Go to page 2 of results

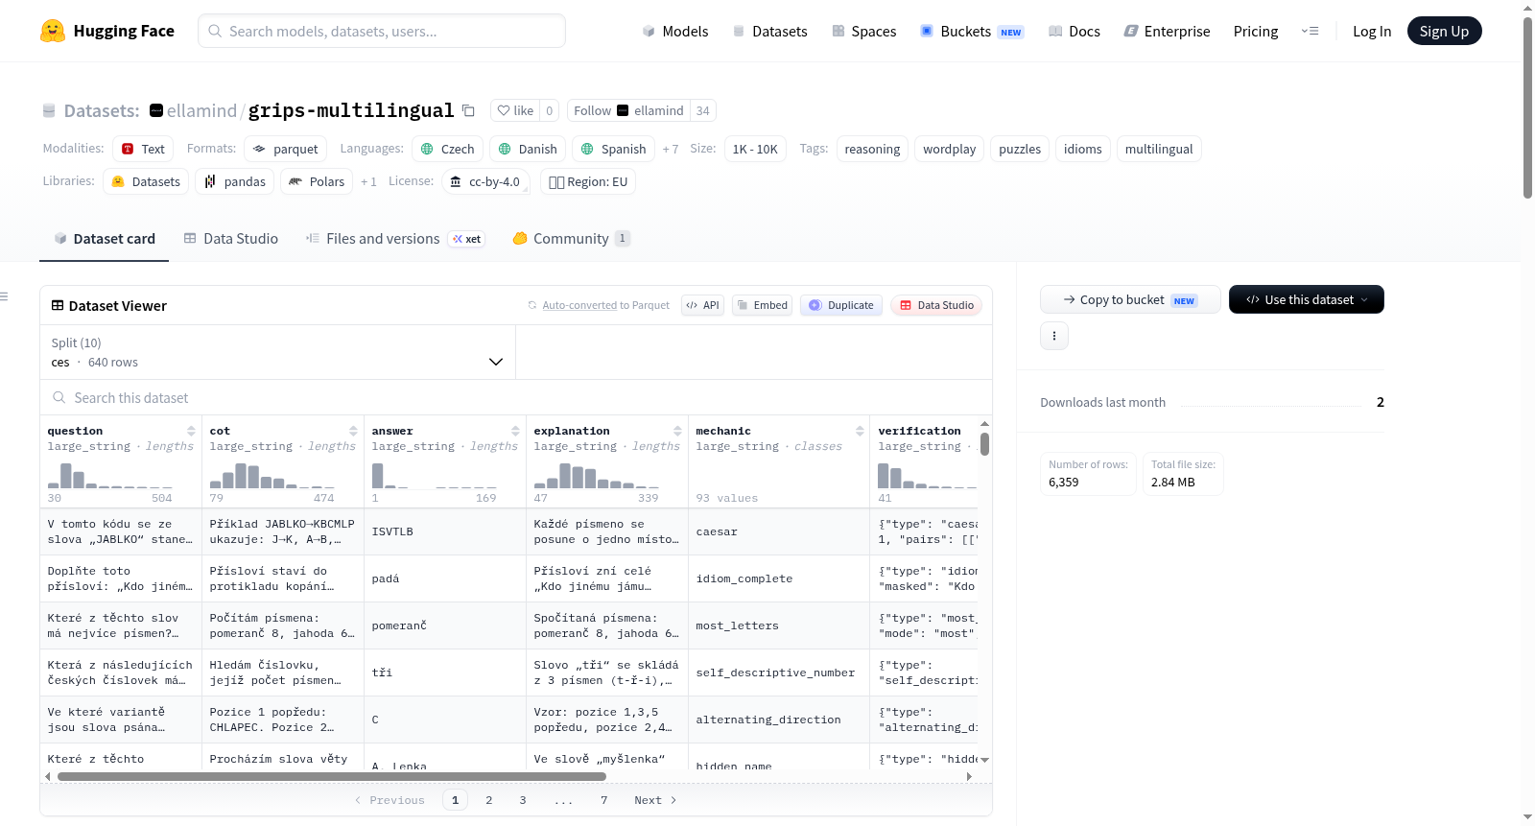click(x=489, y=800)
